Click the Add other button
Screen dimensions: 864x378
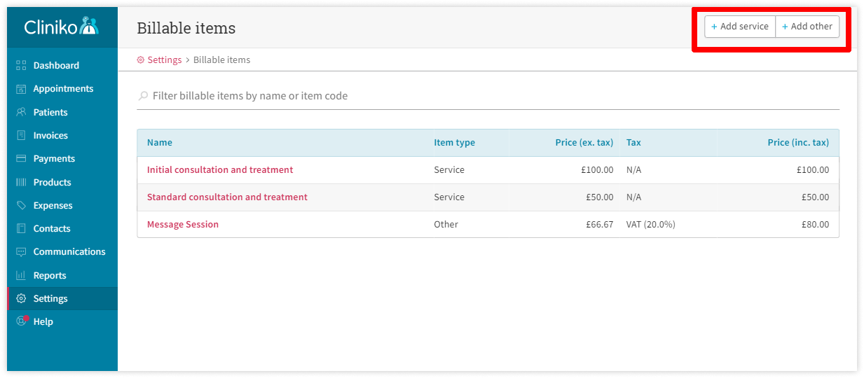click(807, 27)
